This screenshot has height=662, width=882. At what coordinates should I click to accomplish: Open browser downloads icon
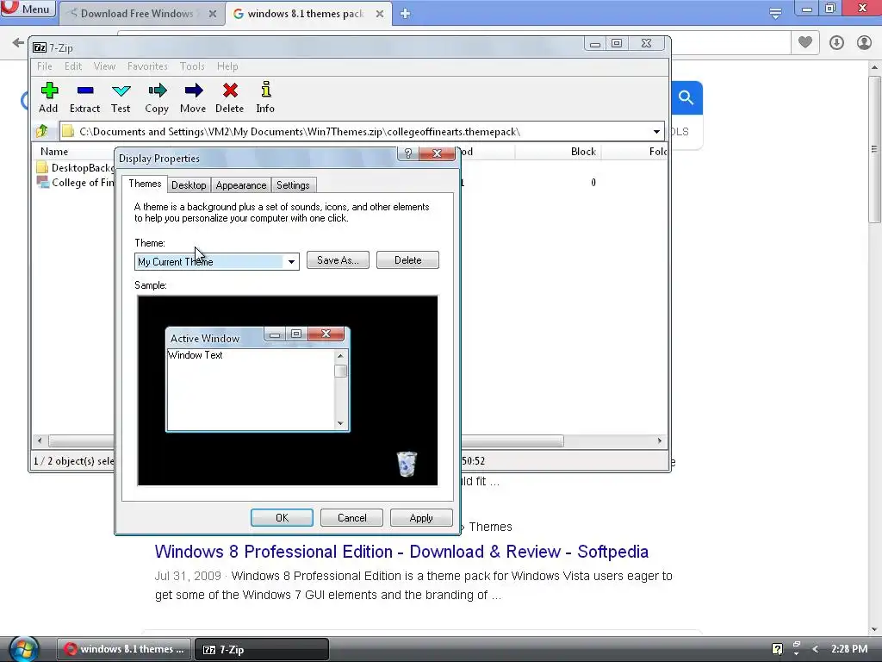click(836, 43)
